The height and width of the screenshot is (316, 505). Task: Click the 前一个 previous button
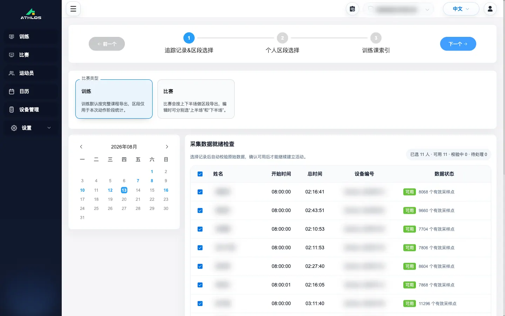(x=107, y=44)
